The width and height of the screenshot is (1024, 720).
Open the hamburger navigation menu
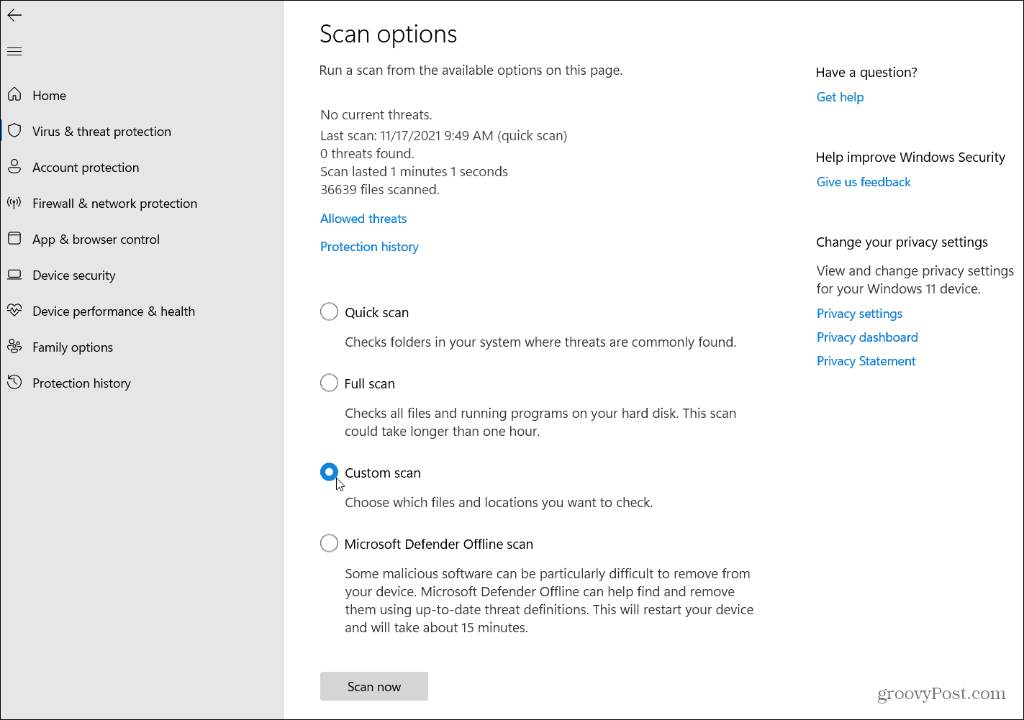coord(14,51)
